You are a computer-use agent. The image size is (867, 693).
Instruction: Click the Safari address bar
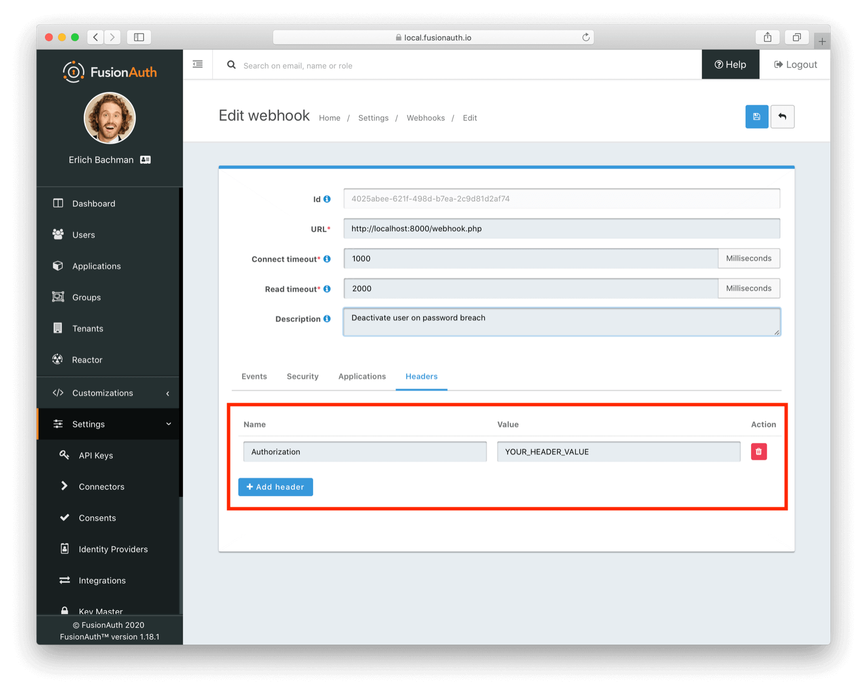click(x=433, y=37)
